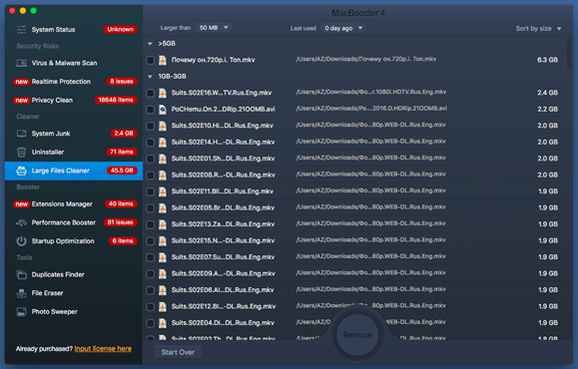
Task: Click the file list vertical scrollbar
Action: (x=570, y=54)
